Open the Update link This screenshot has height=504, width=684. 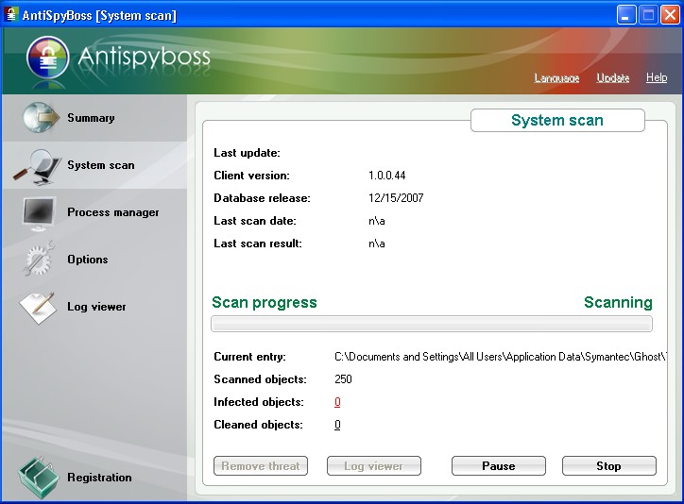pyautogui.click(x=613, y=78)
